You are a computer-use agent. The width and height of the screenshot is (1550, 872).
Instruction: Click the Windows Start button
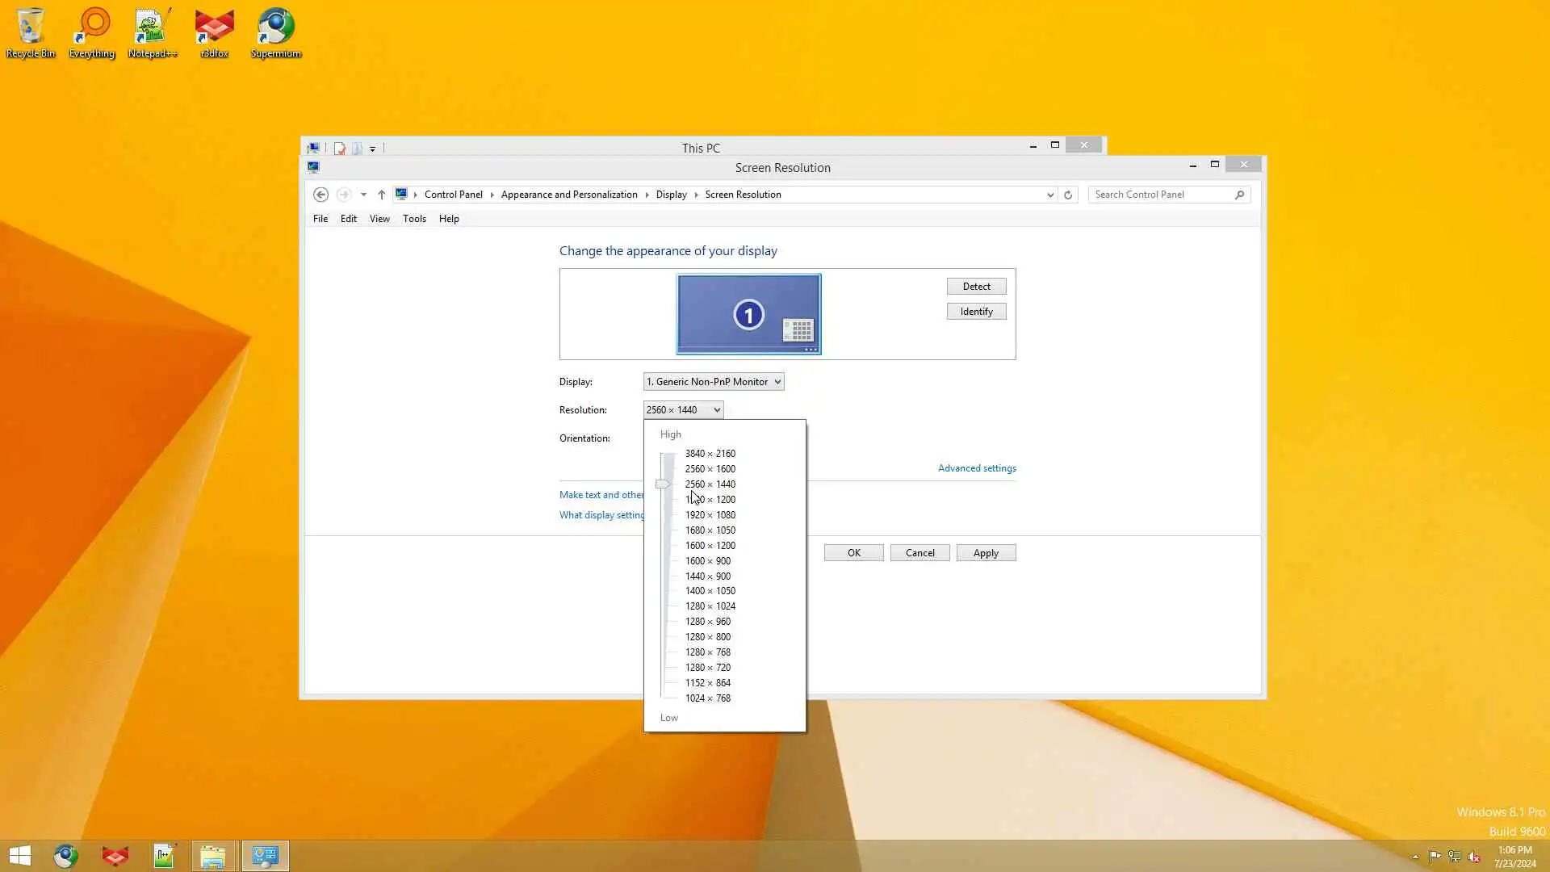click(x=20, y=856)
